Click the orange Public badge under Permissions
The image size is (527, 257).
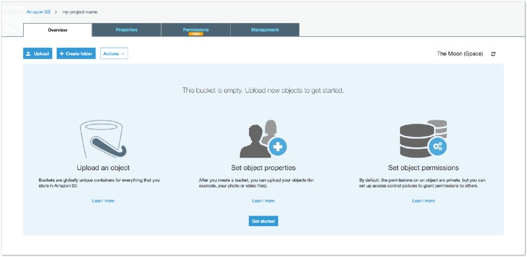[196, 34]
